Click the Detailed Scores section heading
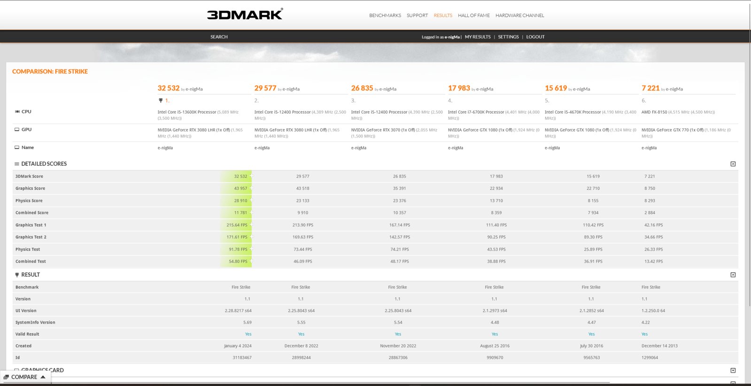 44,164
